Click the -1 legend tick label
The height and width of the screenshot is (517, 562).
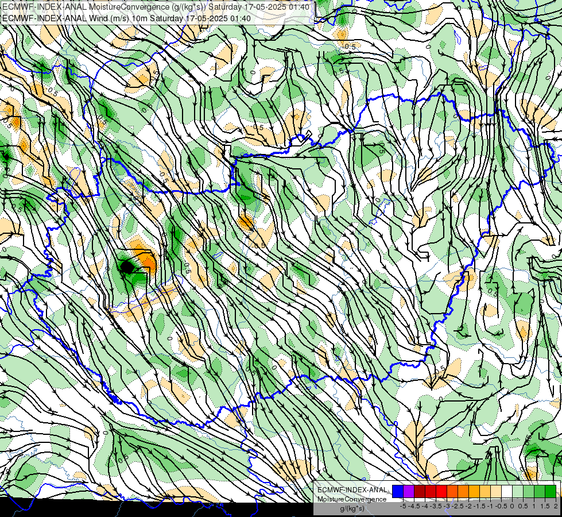pyautogui.click(x=490, y=506)
